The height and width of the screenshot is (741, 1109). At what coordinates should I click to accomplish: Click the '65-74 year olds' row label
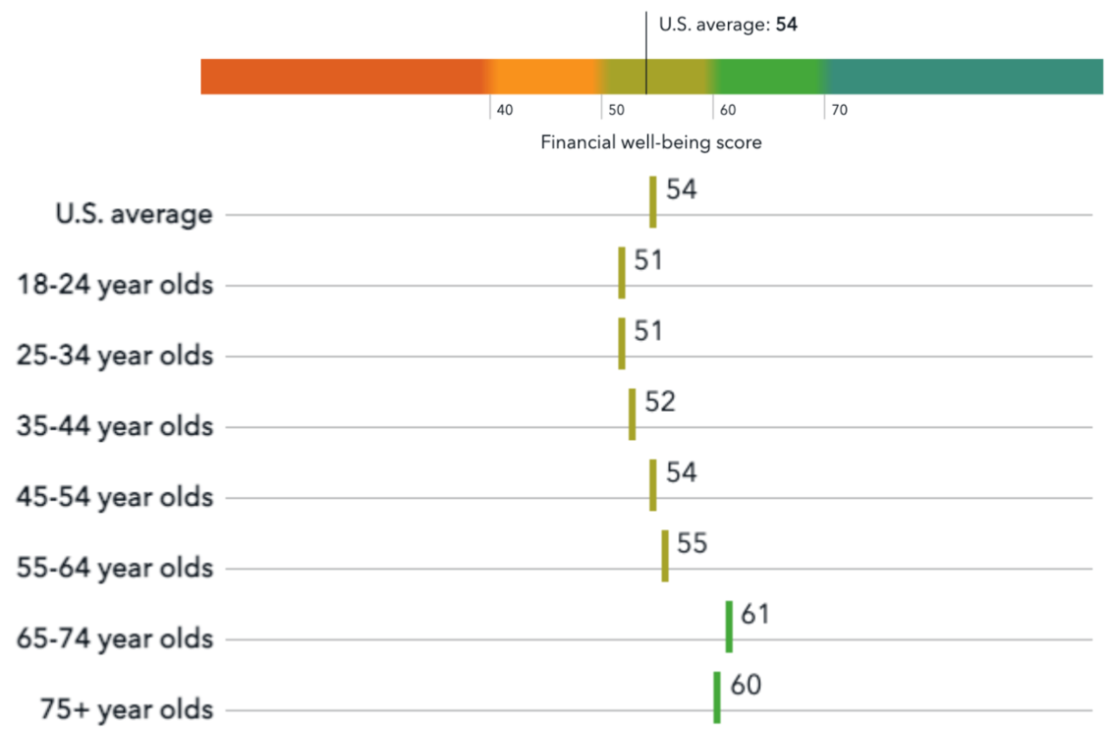click(x=115, y=639)
